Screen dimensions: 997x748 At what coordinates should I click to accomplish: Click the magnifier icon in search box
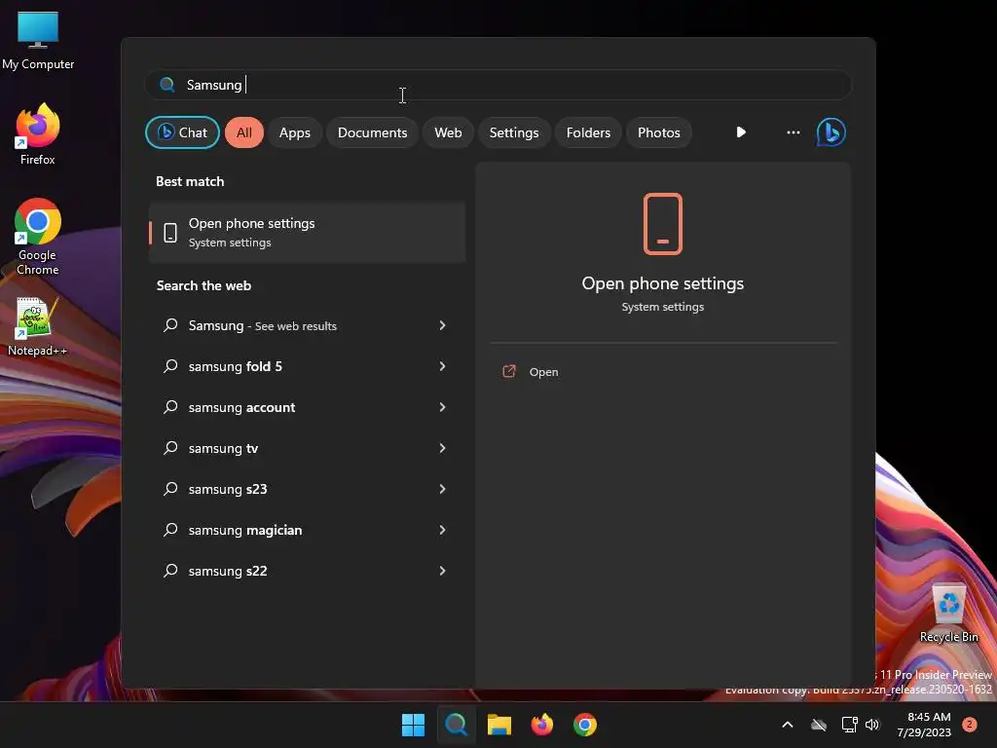(x=167, y=85)
